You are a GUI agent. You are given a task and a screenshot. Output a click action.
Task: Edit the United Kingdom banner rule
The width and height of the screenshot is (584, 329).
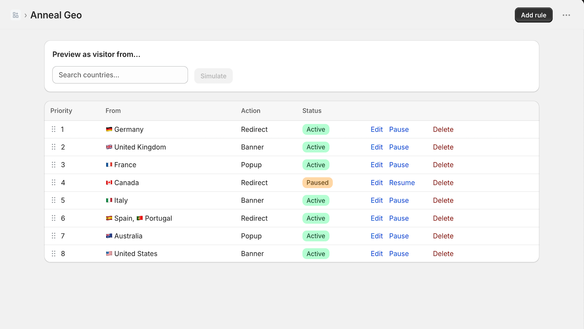(x=377, y=147)
